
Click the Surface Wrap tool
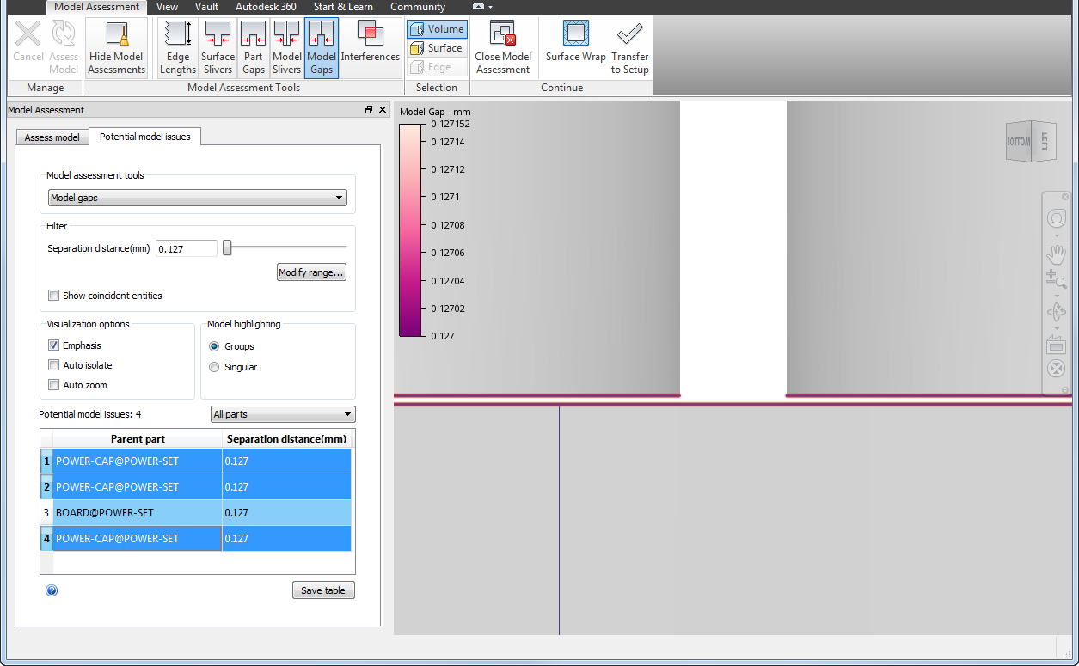576,42
